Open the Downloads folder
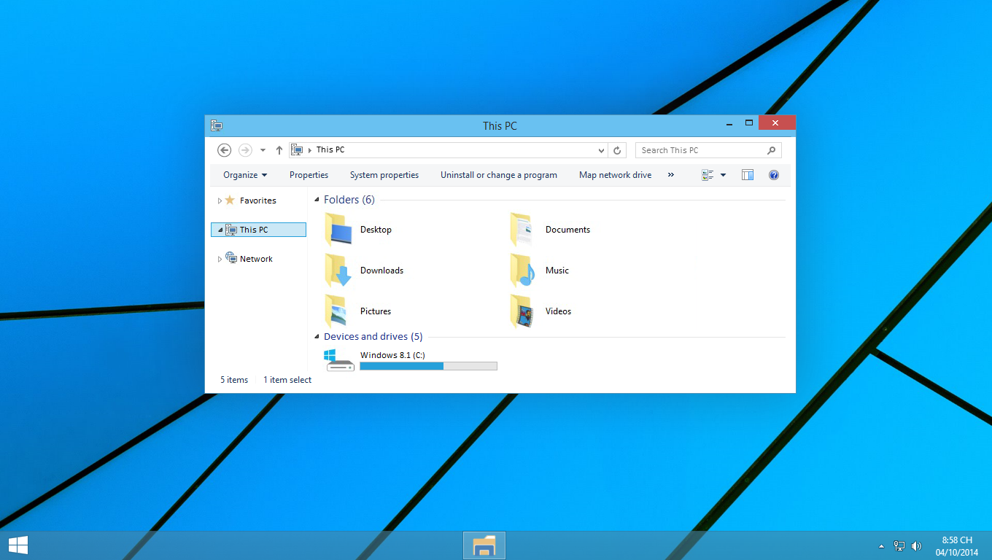 coord(381,270)
